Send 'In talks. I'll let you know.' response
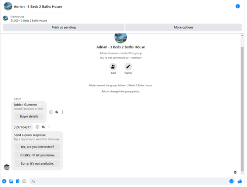Image resolution: width=247 pixels, height=187 pixels. click(37, 155)
